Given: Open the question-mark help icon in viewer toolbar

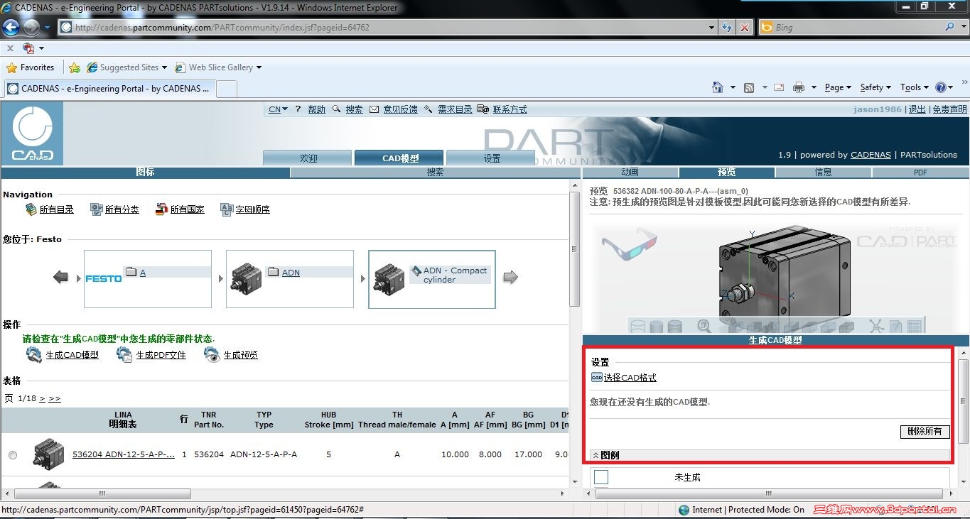Looking at the screenshot, I should click(x=895, y=327).
